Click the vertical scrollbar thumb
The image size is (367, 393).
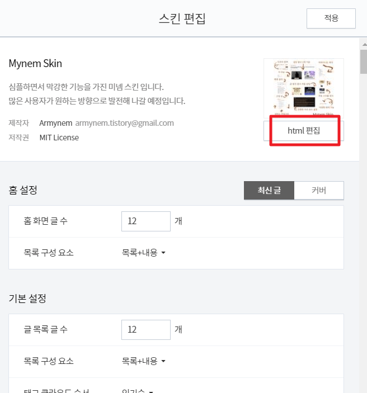click(364, 61)
